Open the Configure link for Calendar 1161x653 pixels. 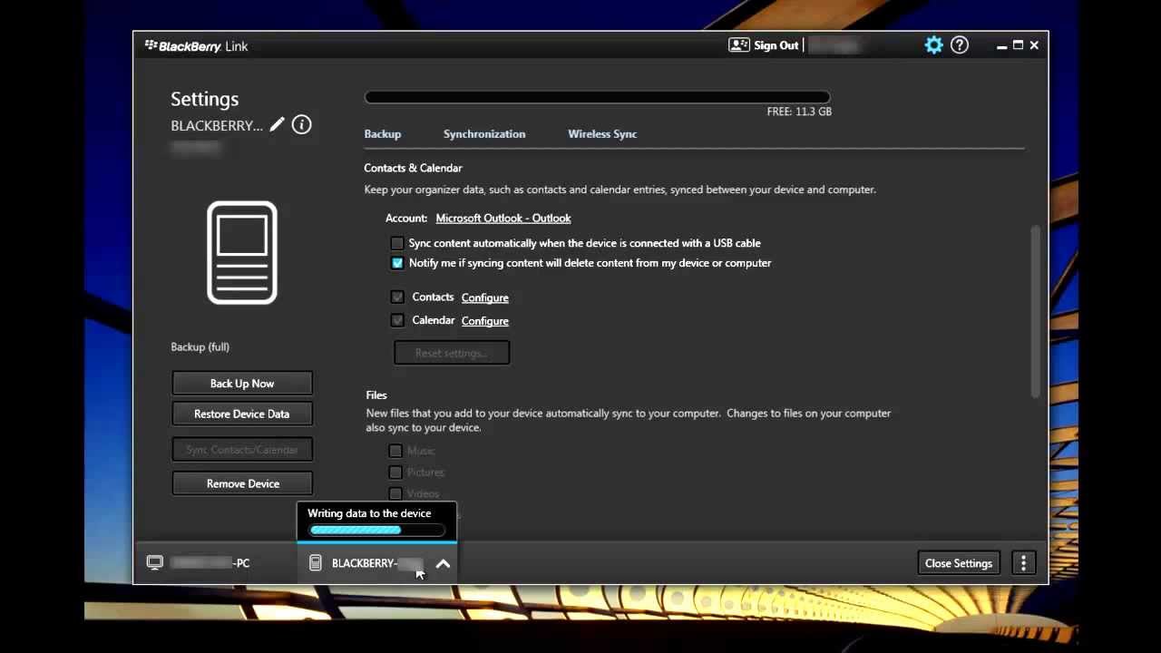485,321
